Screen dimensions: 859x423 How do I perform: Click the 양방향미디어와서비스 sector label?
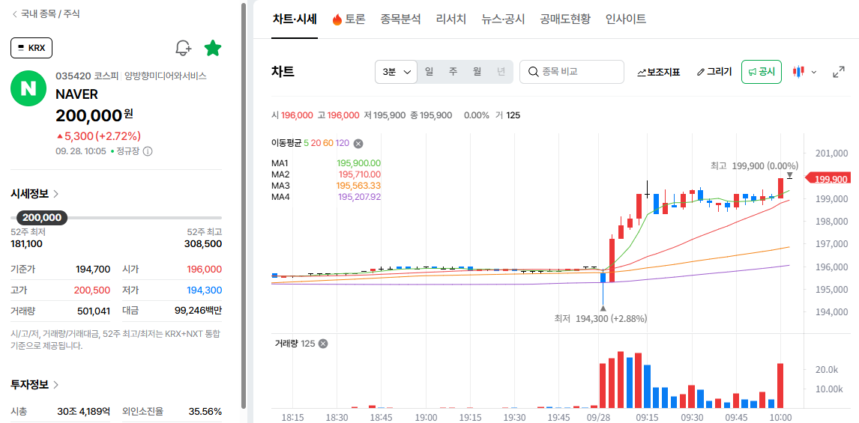(x=166, y=76)
